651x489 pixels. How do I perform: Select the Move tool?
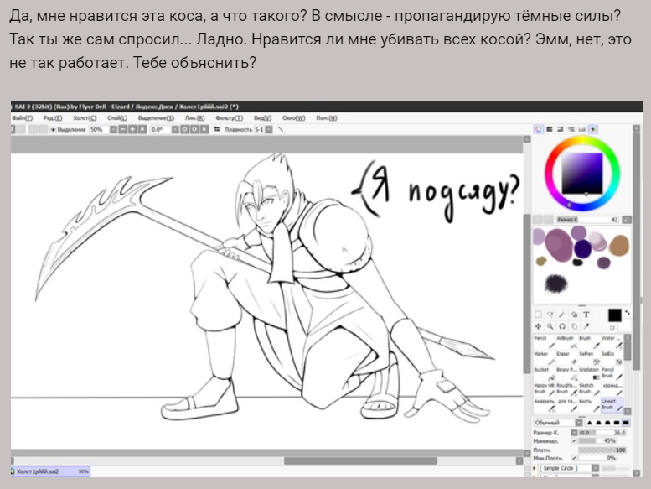(x=539, y=325)
